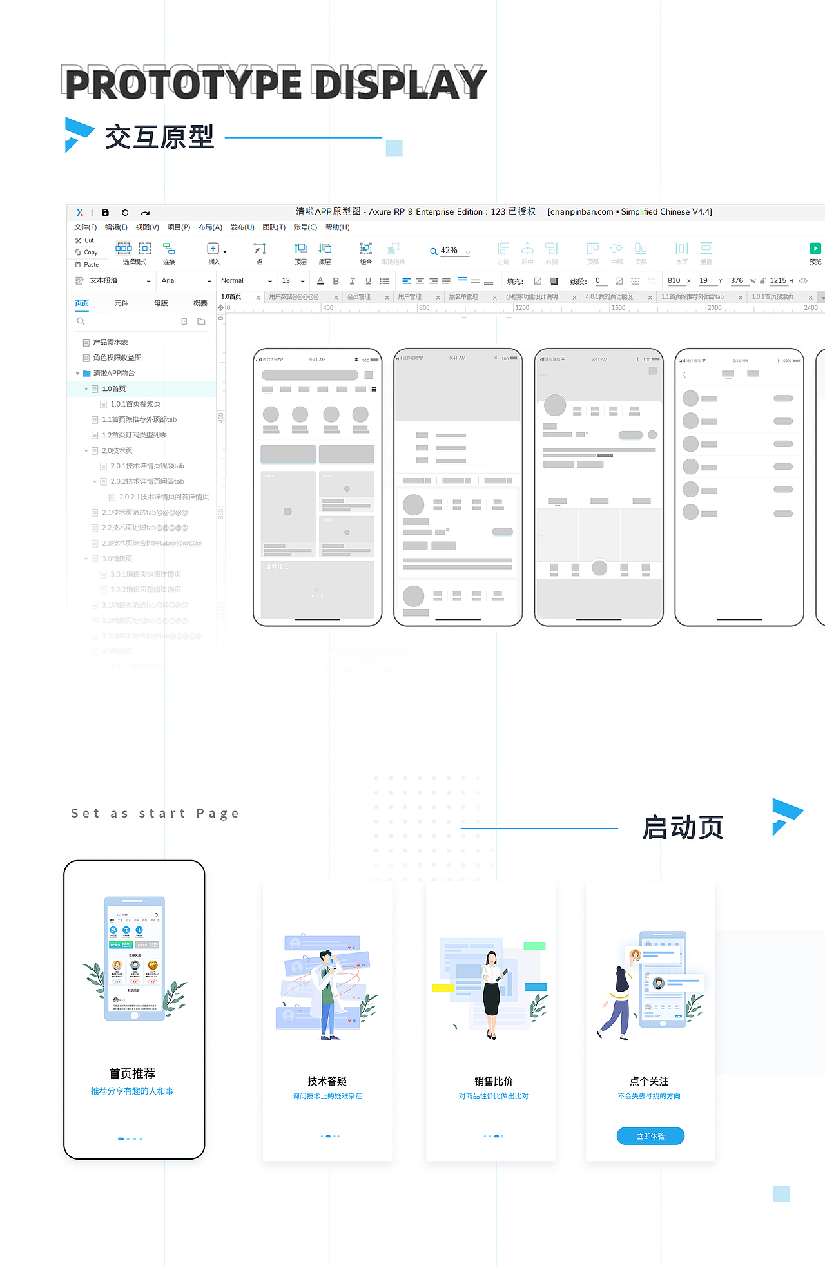Open the 1.2首页订阅类型列表 page
Viewport: 825px width, 1266px height.
pos(134,436)
